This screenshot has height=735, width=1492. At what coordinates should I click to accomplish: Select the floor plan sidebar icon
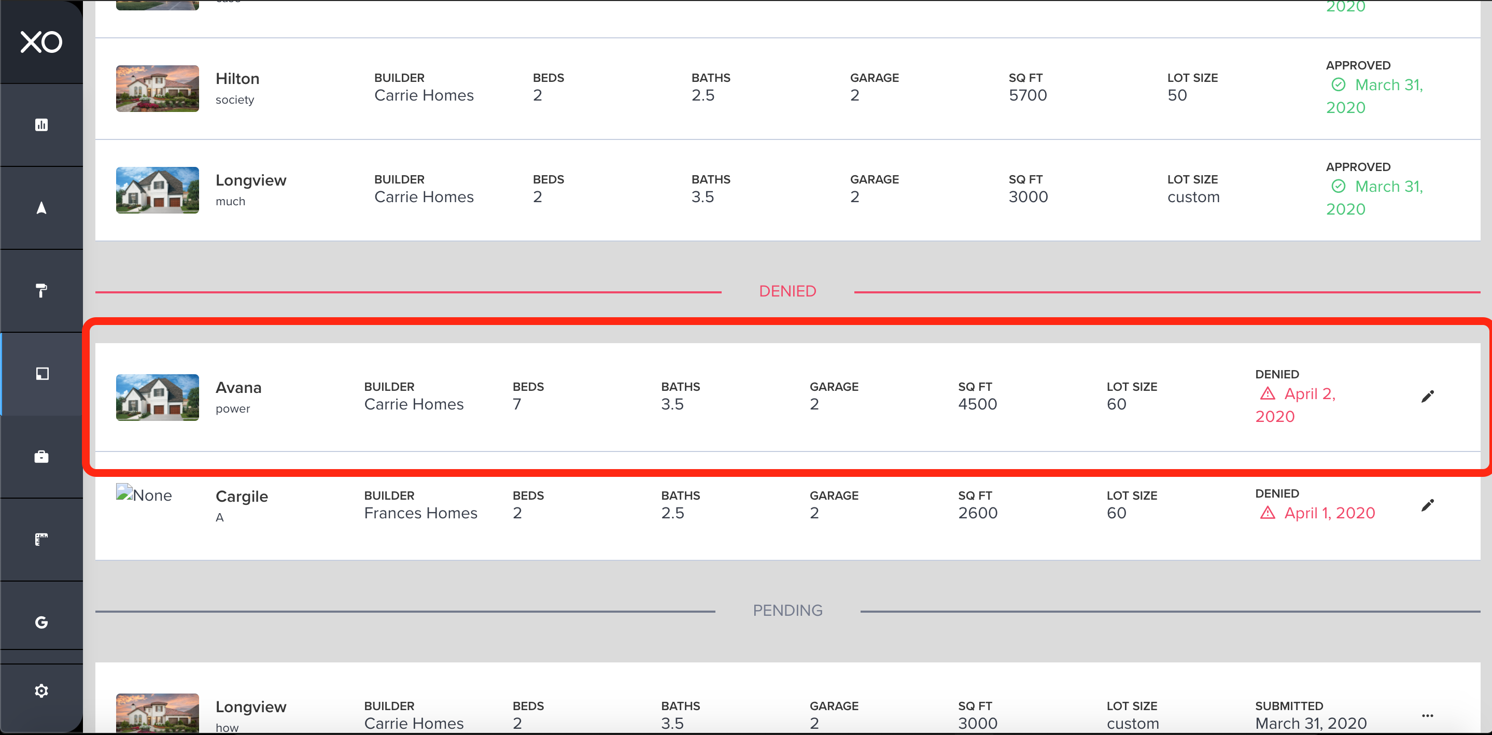pos(41,374)
